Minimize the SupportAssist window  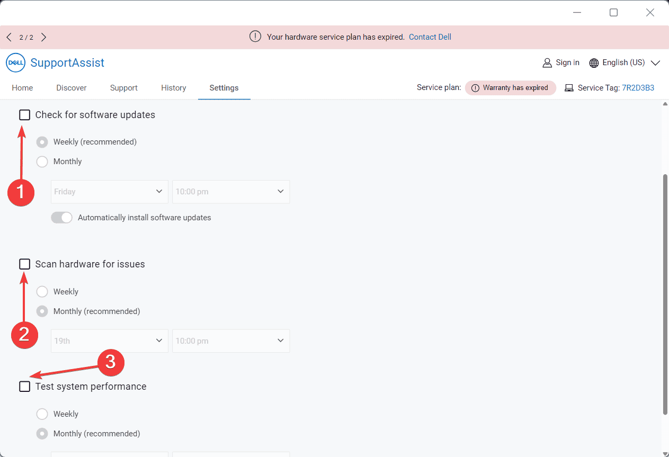[x=577, y=12]
